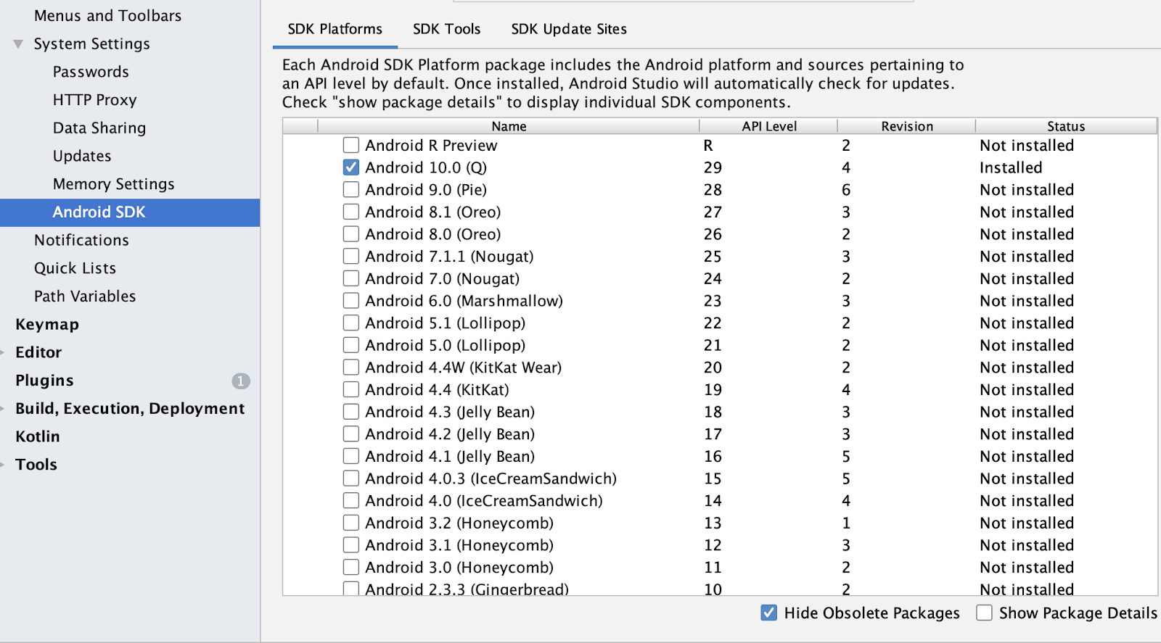This screenshot has width=1161, height=643.
Task: Open Passwords settings page
Action: 91,72
